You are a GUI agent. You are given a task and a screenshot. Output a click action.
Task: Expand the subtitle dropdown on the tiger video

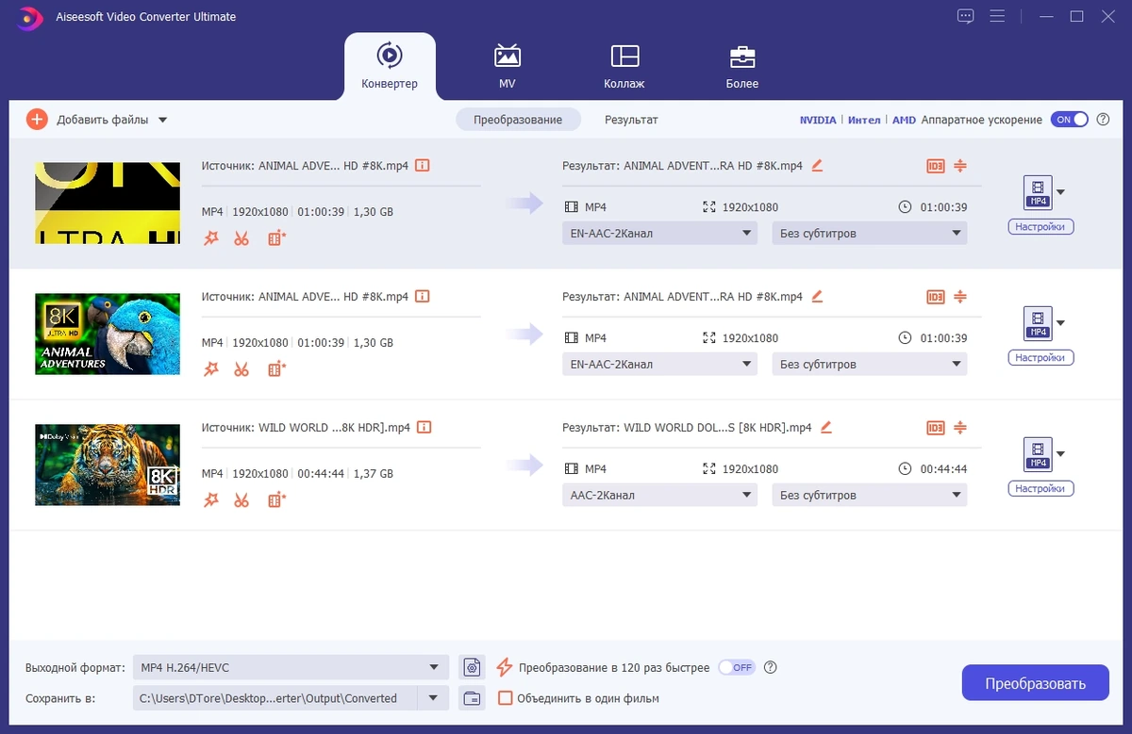(869, 495)
